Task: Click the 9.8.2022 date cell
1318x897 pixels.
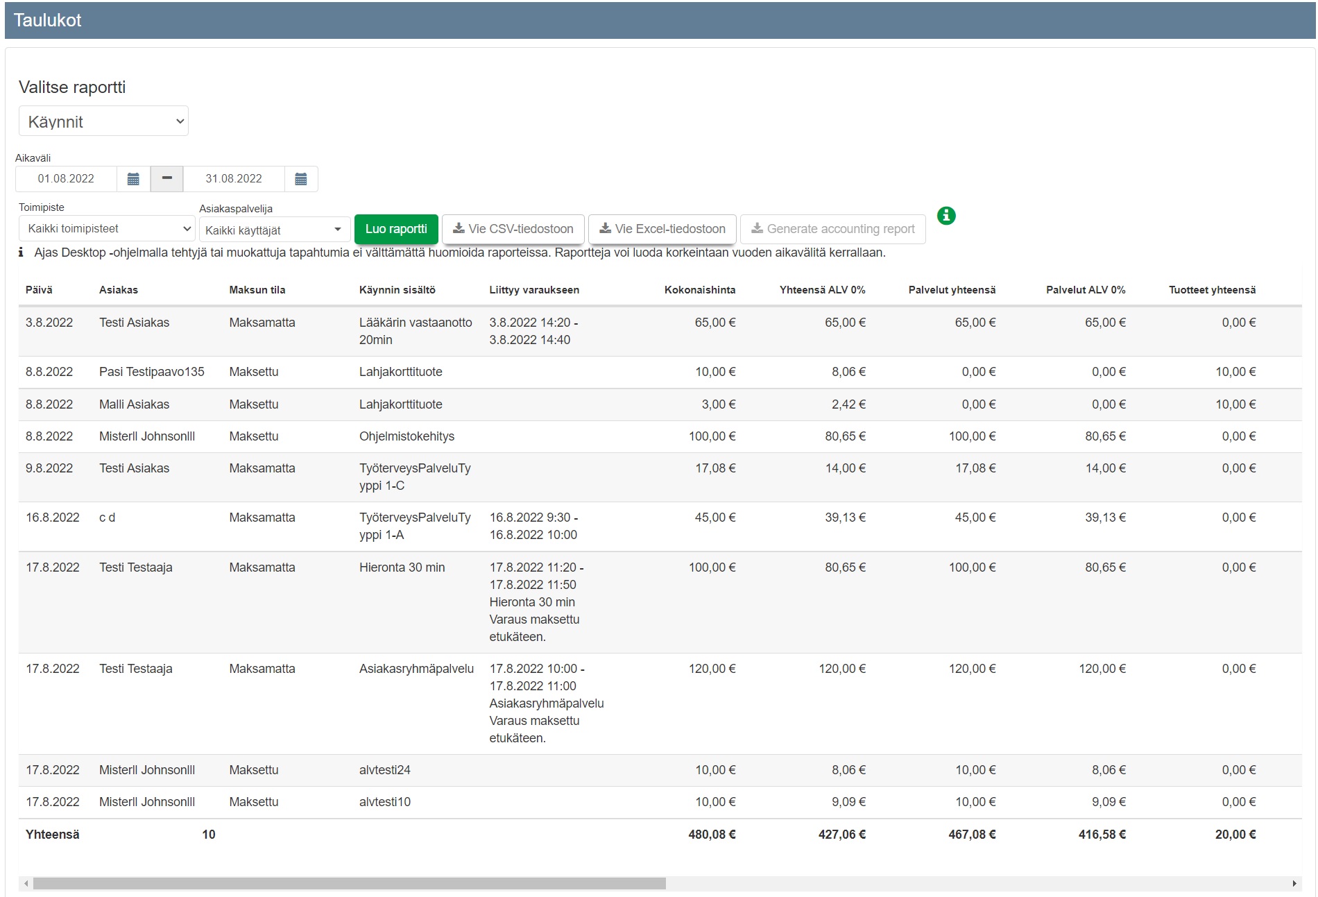Action: coord(49,468)
